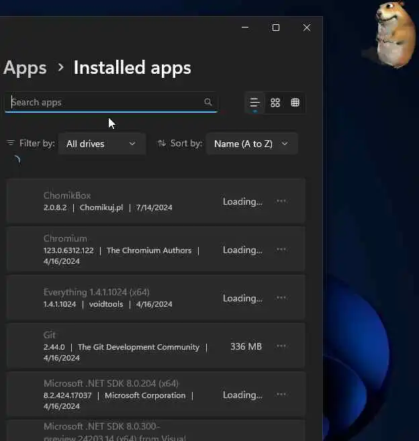
Task: Open the All drives filter dropdown
Action: click(x=101, y=144)
